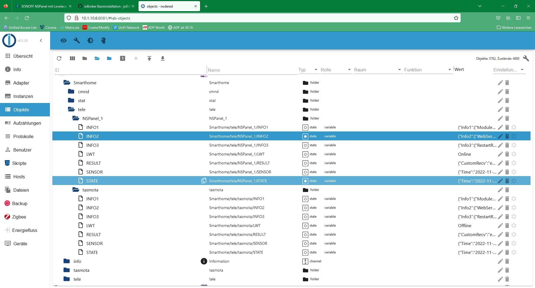Refresh the objects tree
Viewport: 535px width, 288px height.
click(x=59, y=58)
